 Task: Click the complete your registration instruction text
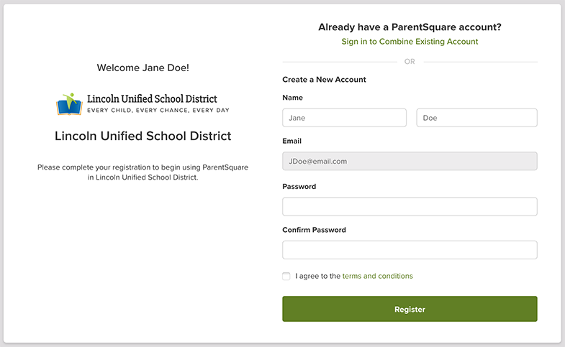(143, 172)
